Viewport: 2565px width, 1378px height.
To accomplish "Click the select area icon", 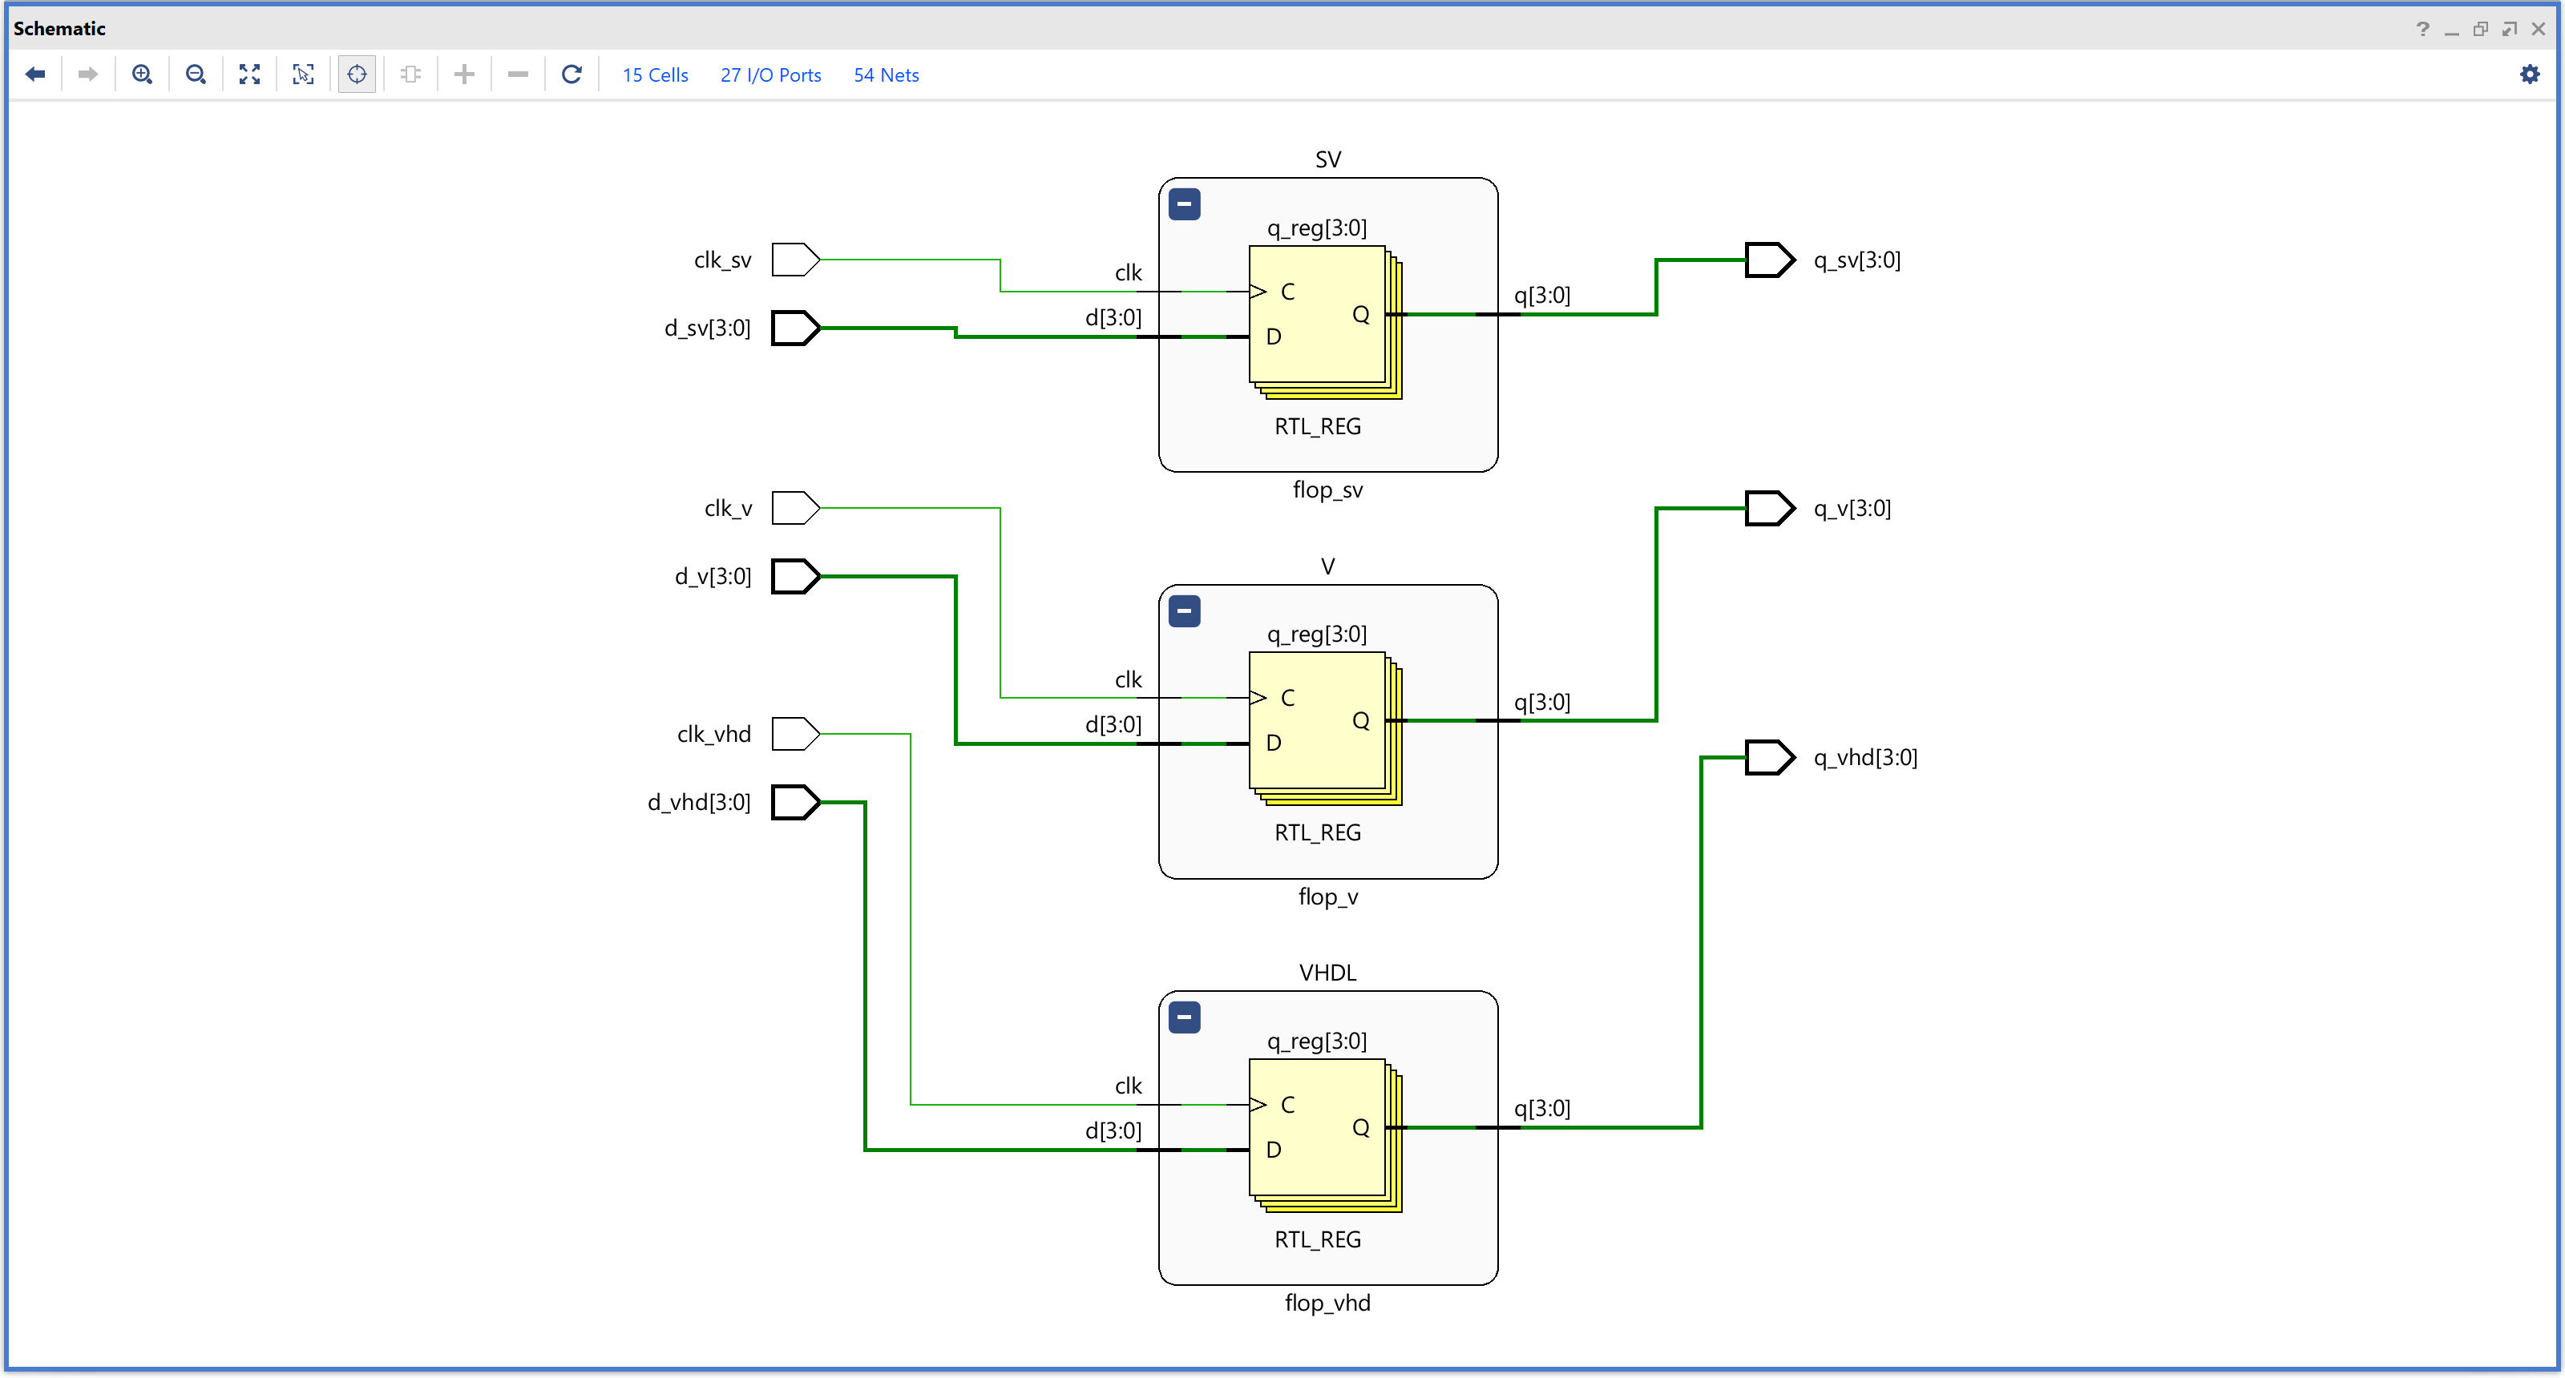I will tap(304, 75).
